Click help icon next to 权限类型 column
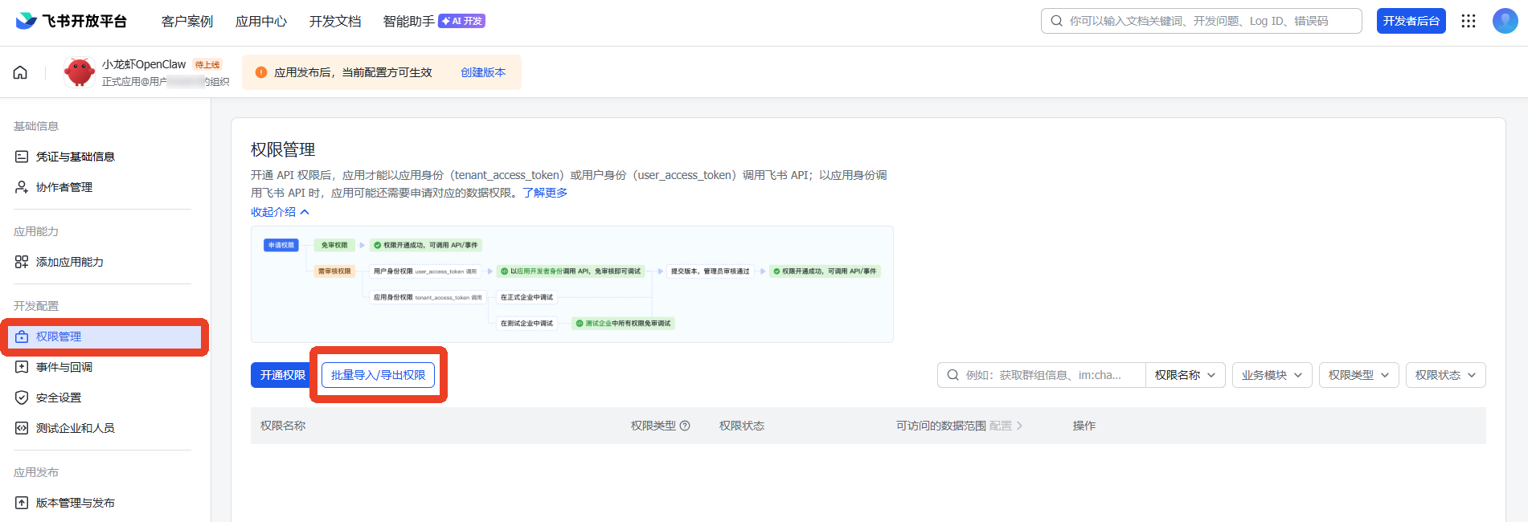This screenshot has height=522, width=1528. click(x=685, y=426)
